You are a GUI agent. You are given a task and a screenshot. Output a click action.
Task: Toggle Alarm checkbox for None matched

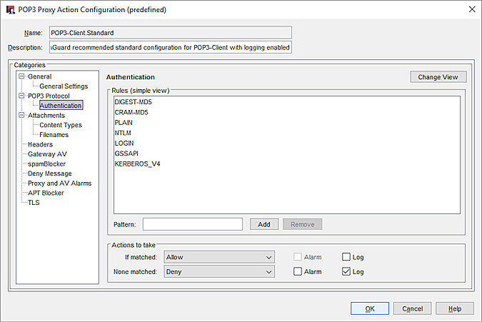[298, 272]
